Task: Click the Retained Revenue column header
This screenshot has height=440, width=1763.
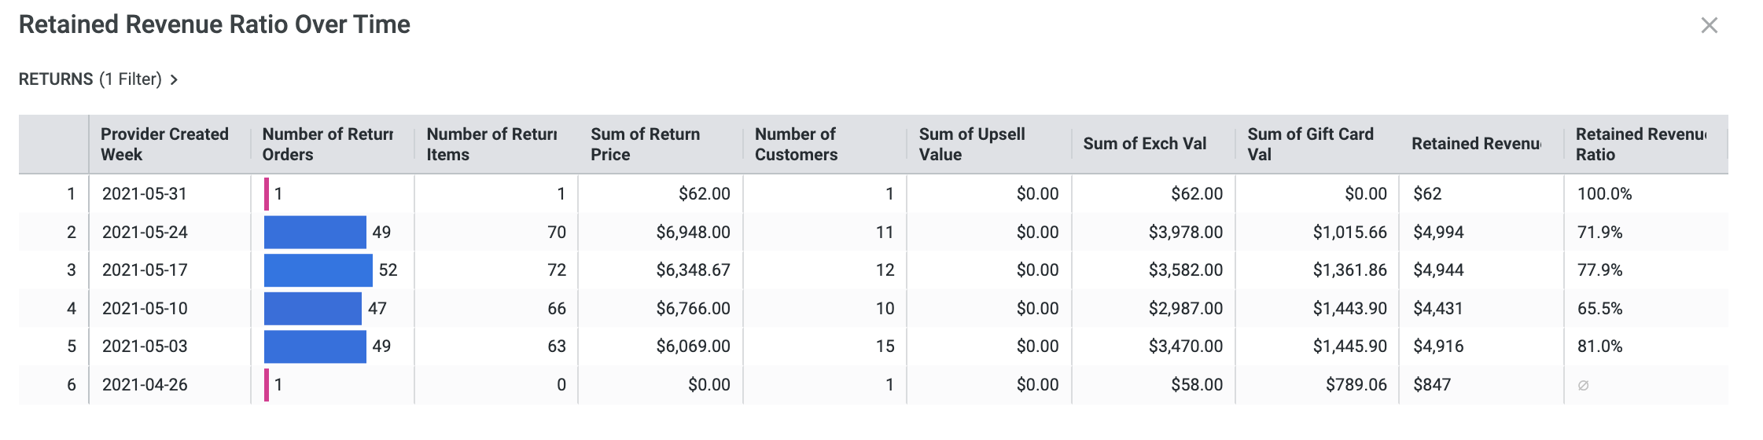Action: (1475, 144)
